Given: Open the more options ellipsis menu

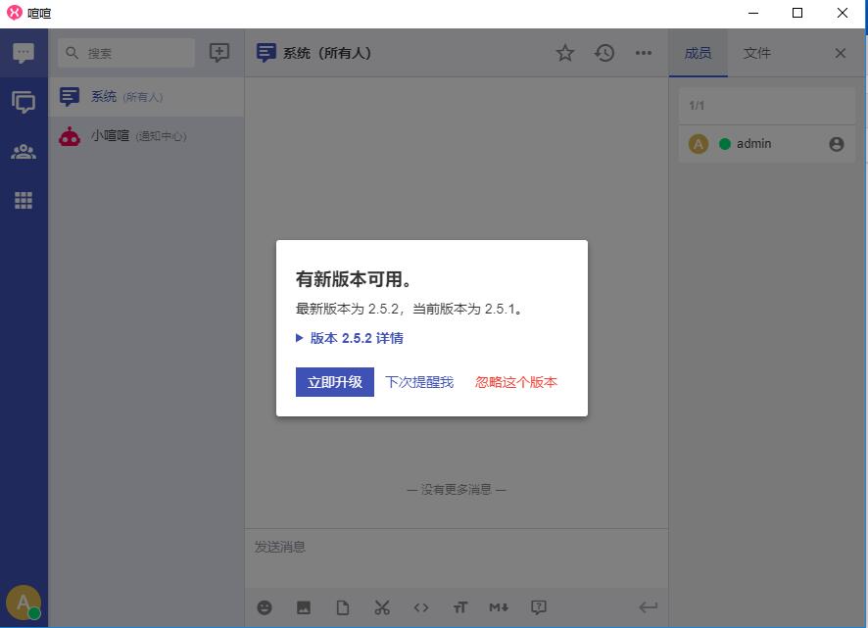Looking at the screenshot, I should (x=644, y=53).
